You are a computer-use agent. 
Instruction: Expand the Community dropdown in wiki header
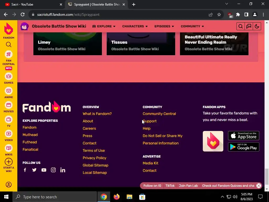point(192,26)
